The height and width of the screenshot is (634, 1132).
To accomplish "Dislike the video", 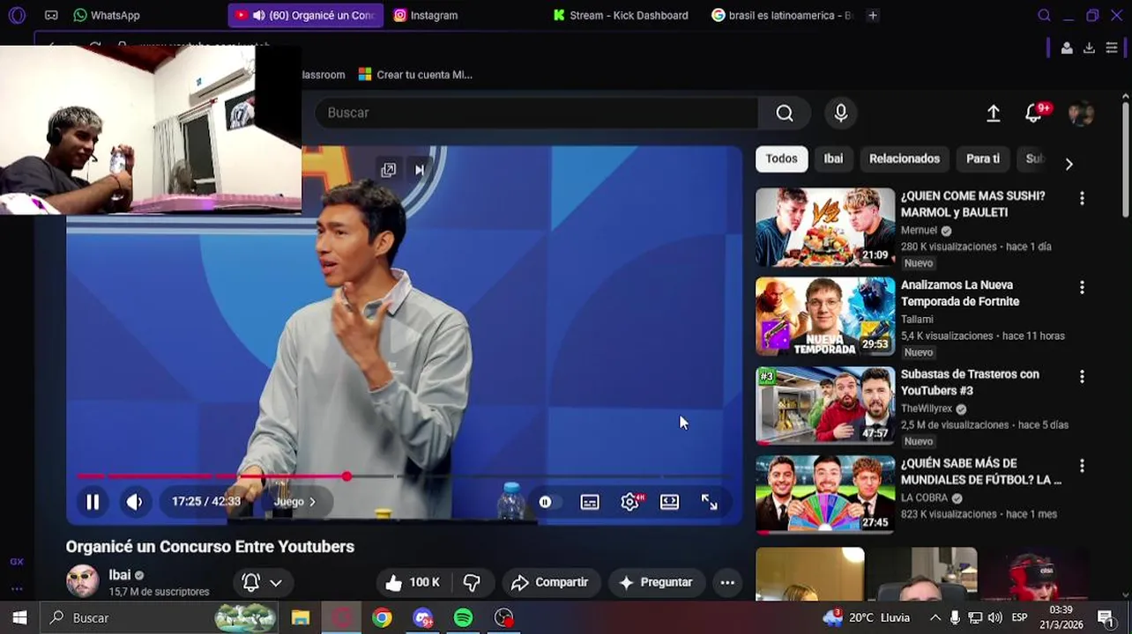I will 472,582.
